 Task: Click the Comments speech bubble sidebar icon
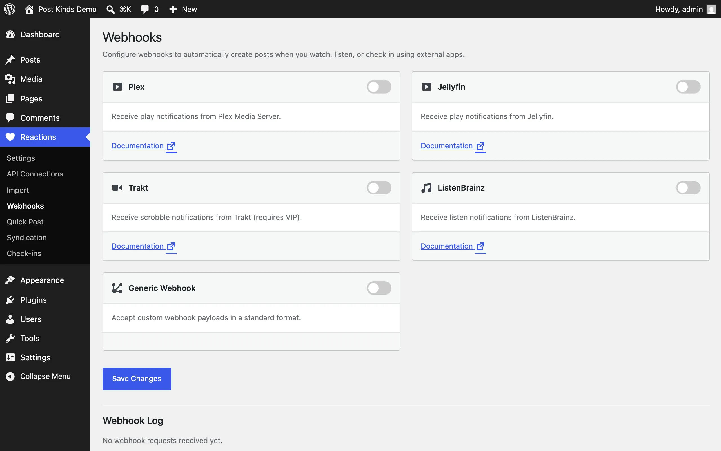10,118
